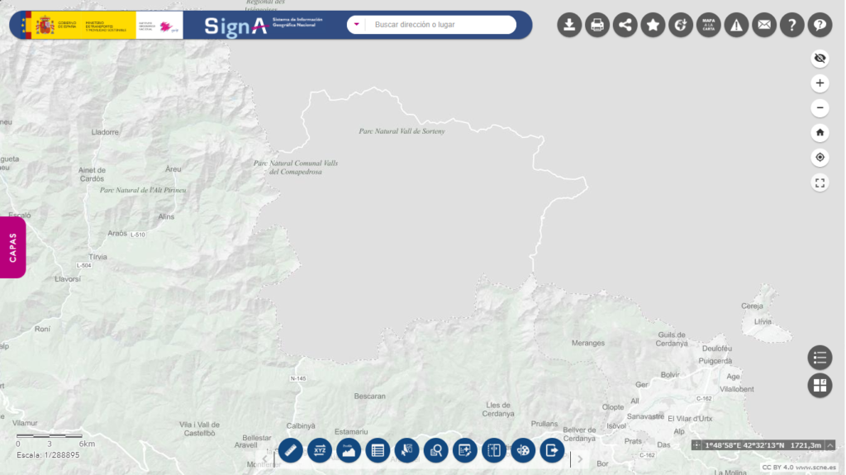
Task: Open the legend list panel button
Action: [x=820, y=358]
